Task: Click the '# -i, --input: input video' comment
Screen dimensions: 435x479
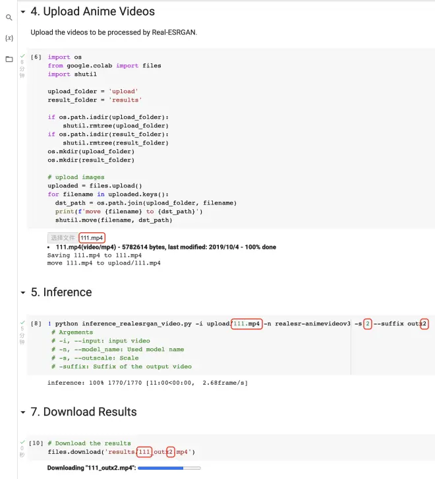Action: 101,341
